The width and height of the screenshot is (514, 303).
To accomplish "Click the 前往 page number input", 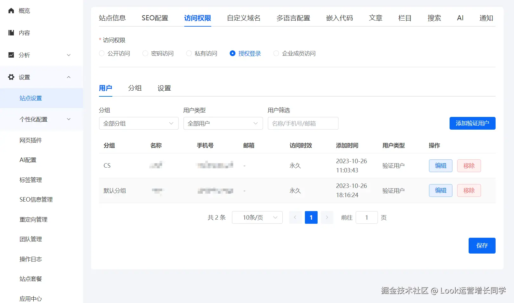I will (x=367, y=217).
